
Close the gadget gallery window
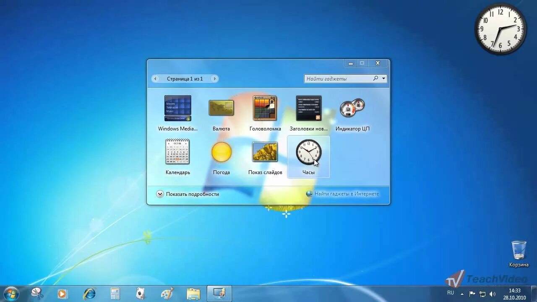click(378, 63)
